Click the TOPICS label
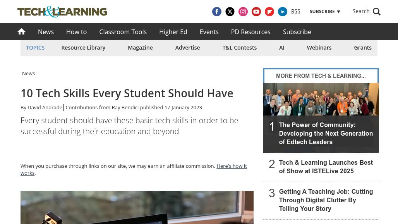 (x=35, y=48)
